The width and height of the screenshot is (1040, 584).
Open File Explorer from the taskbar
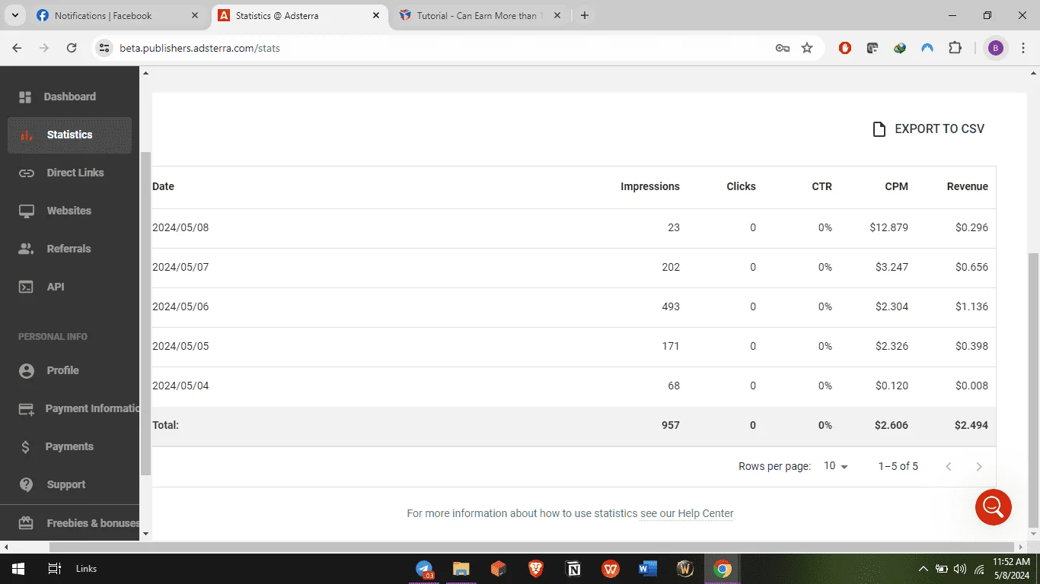[x=461, y=569]
